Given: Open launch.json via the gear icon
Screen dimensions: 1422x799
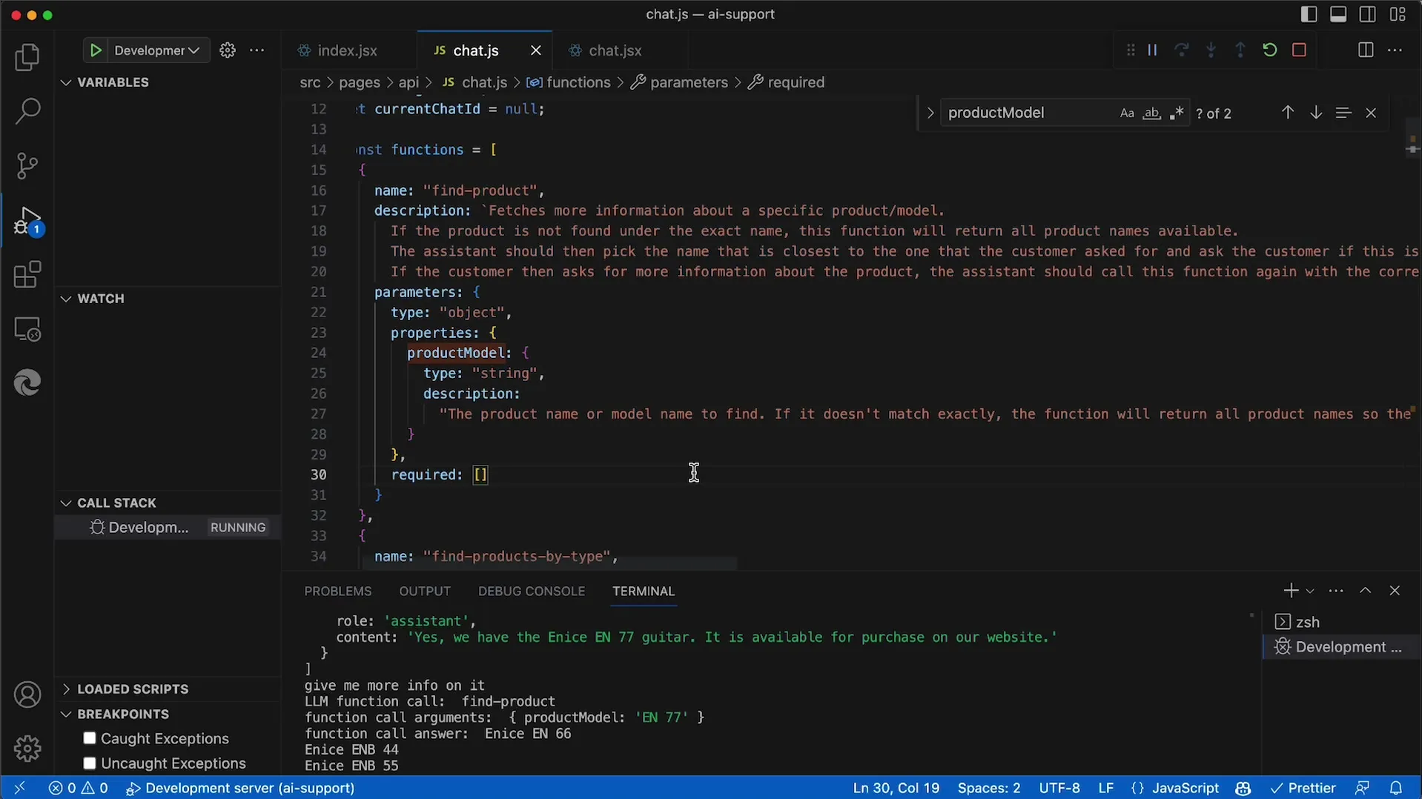Looking at the screenshot, I should click(x=228, y=50).
